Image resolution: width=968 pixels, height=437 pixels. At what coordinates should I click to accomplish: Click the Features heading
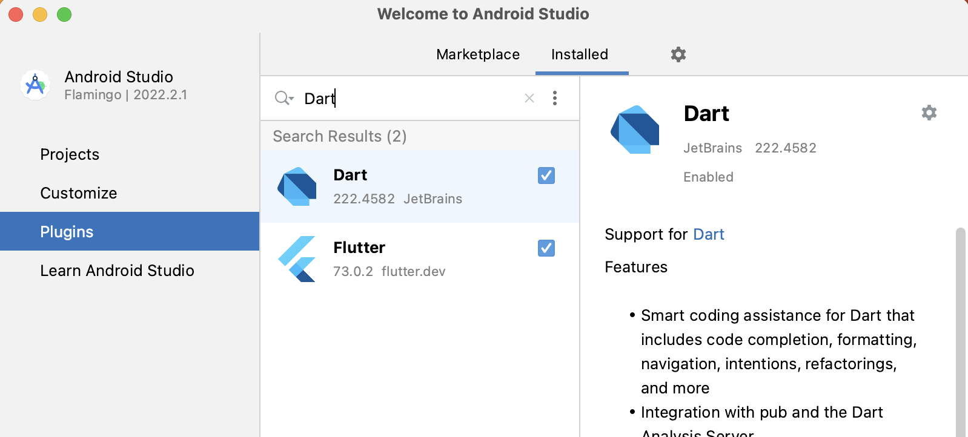(x=636, y=267)
